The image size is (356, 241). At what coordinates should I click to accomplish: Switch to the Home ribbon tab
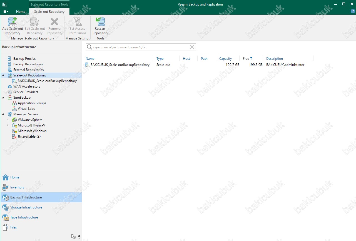click(21, 12)
